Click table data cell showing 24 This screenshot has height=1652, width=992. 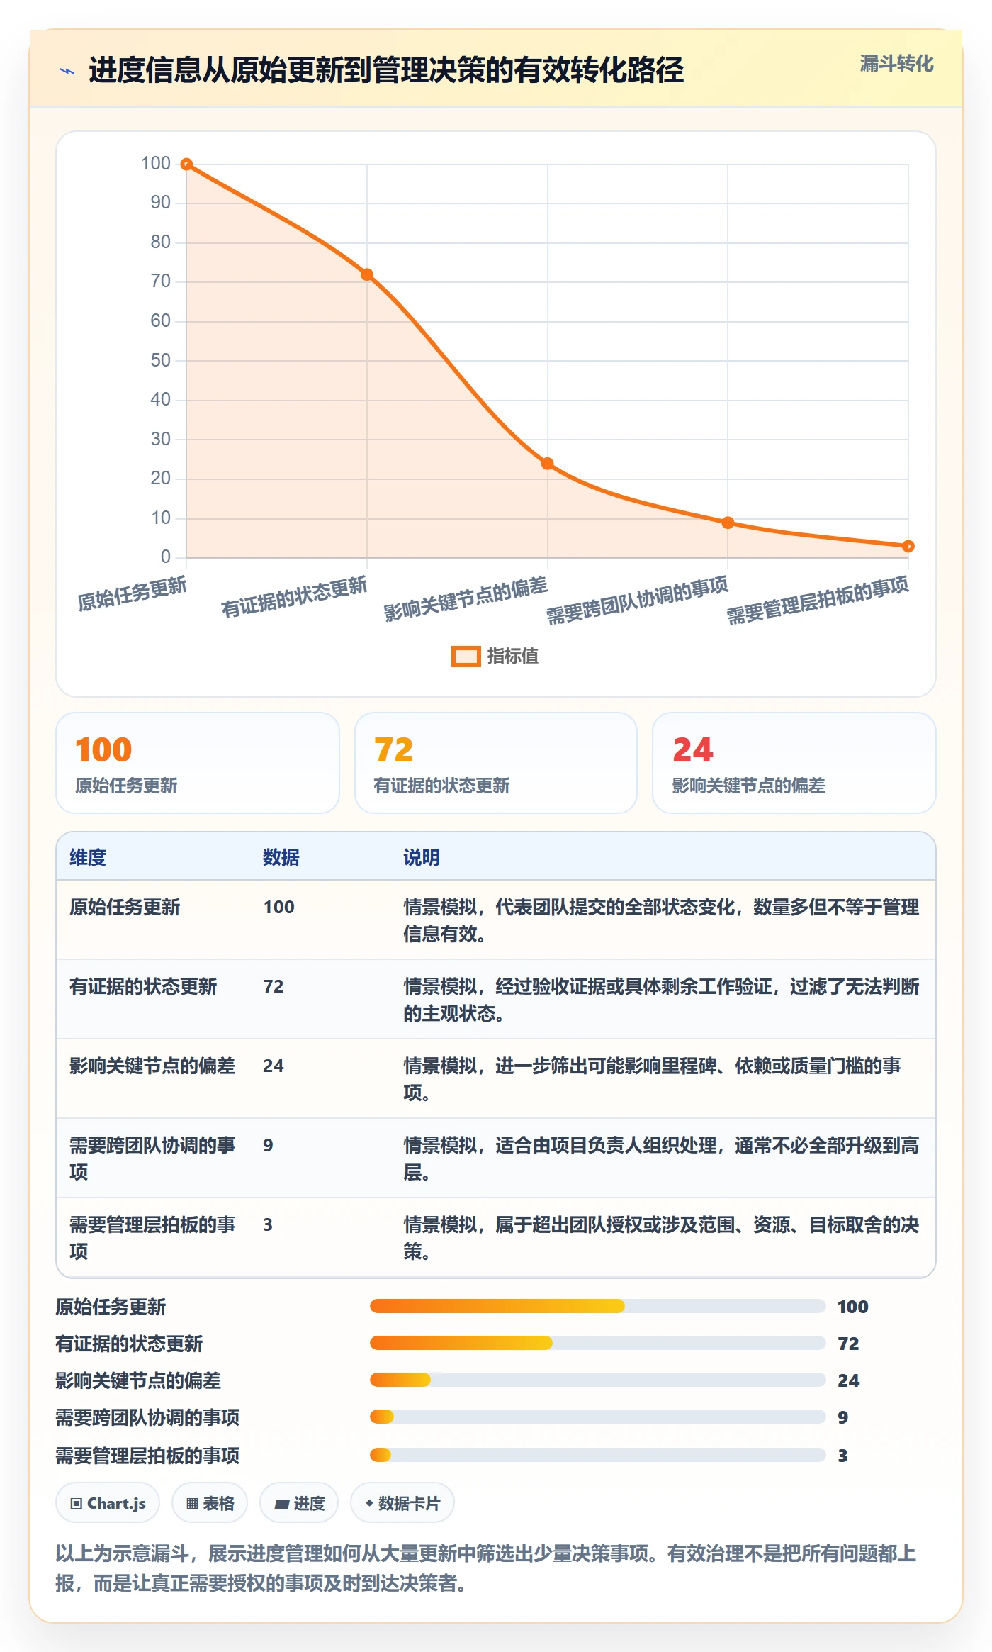pyautogui.click(x=274, y=1066)
